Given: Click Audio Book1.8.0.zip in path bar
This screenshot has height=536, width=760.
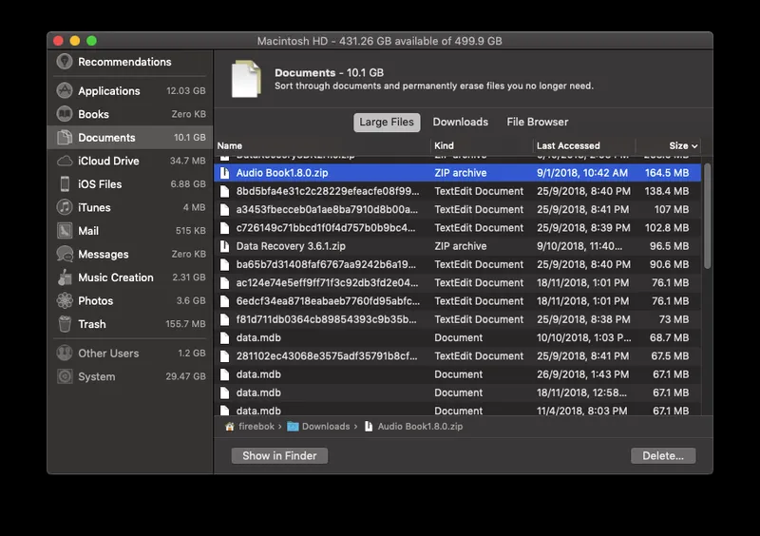Looking at the screenshot, I should [x=420, y=427].
